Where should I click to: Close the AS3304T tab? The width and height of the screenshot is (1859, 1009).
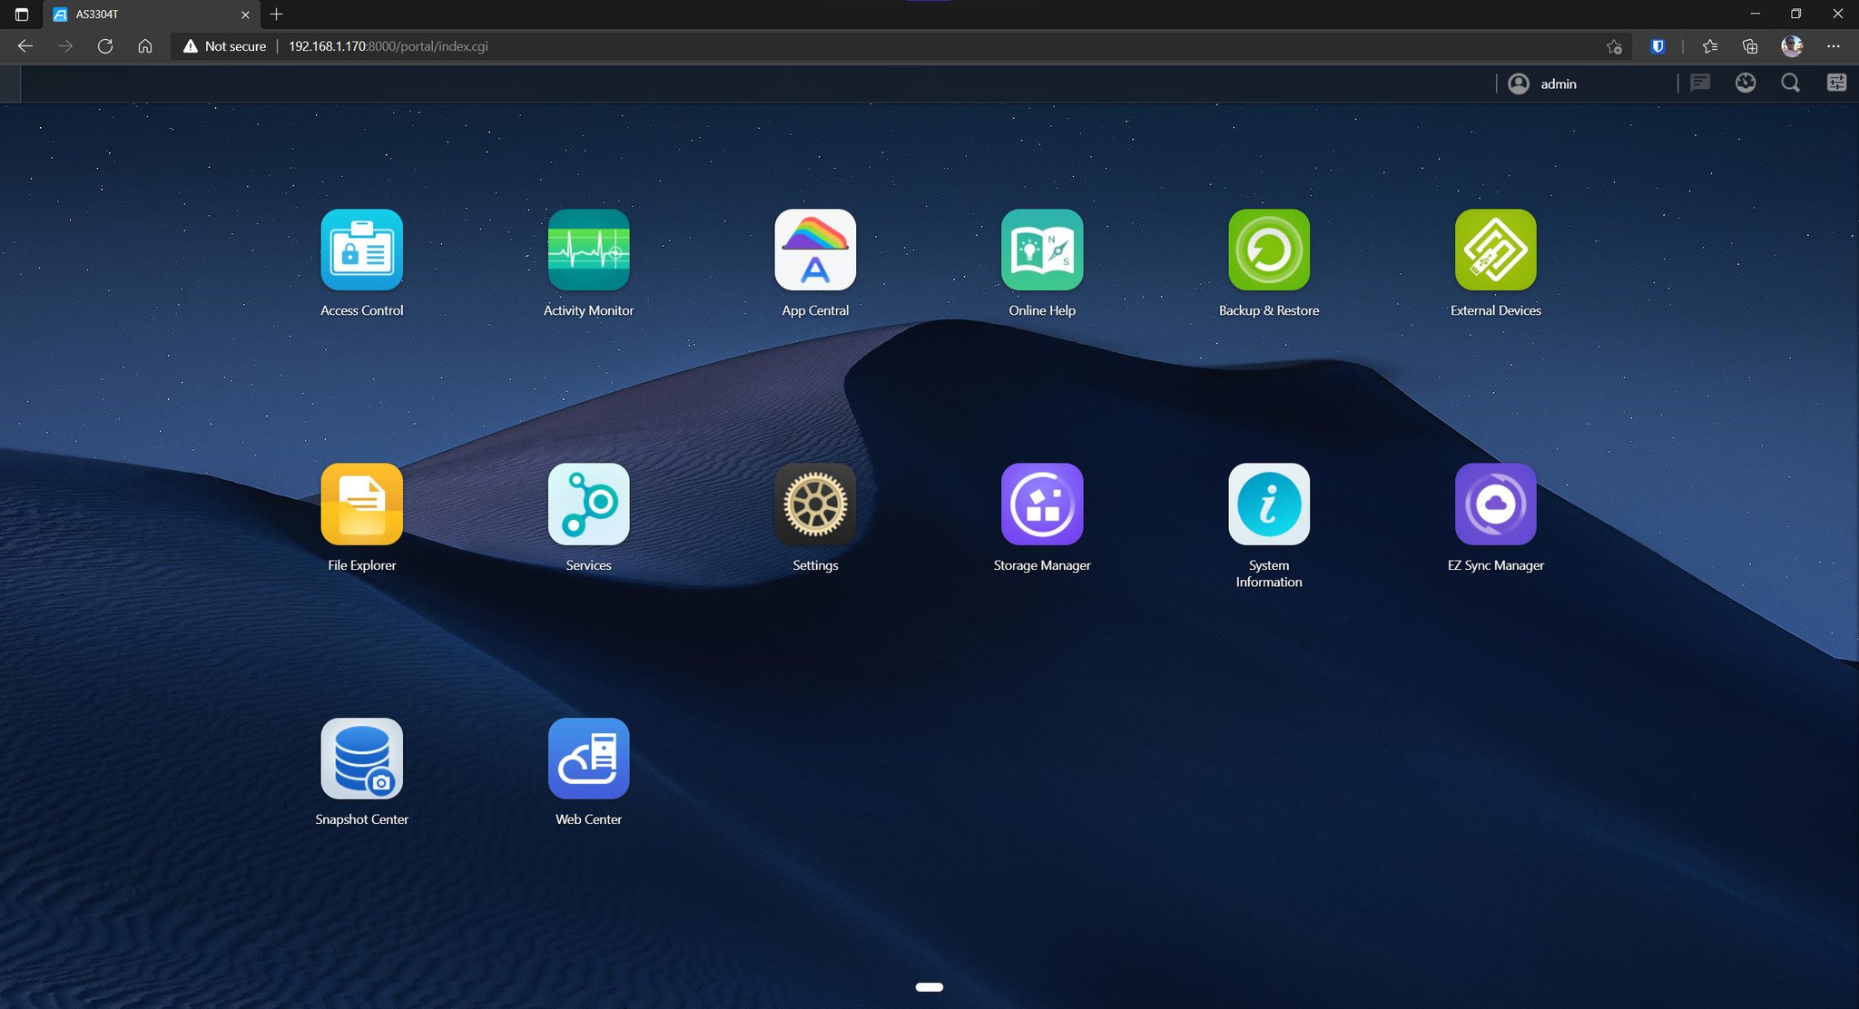point(245,15)
